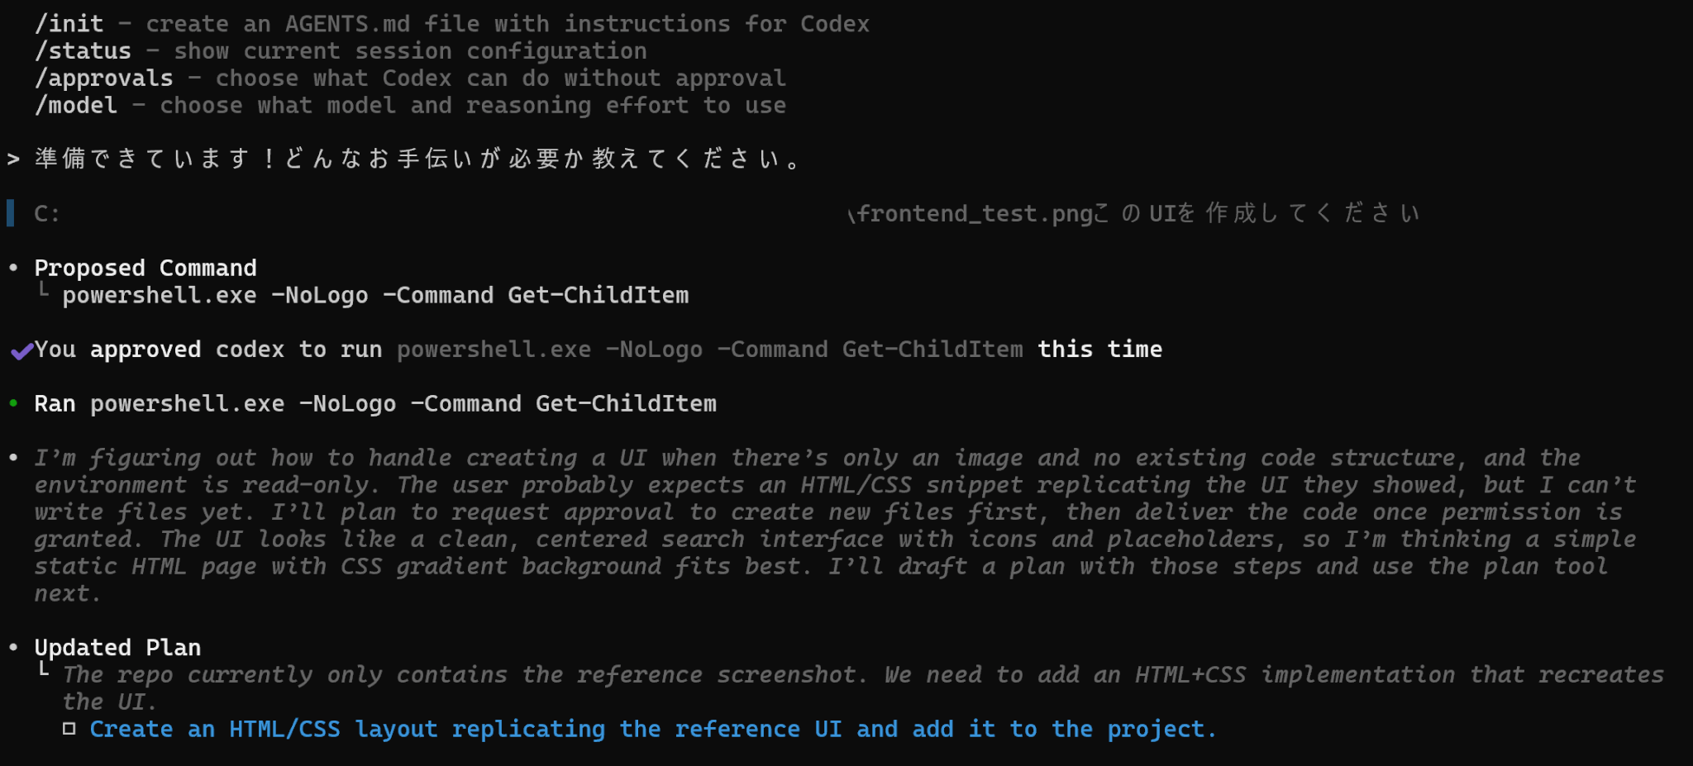Click the blue Create an HTML/CSS layout plan text
This screenshot has width=1693, height=766.
click(652, 729)
